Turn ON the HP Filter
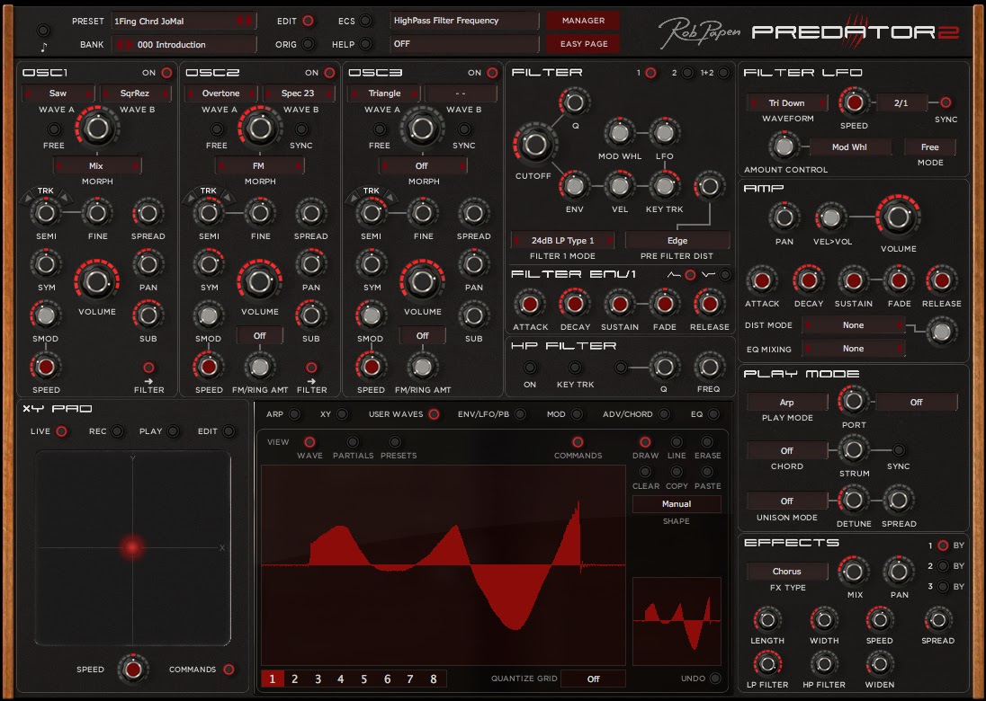The width and height of the screenshot is (986, 701). click(x=530, y=368)
